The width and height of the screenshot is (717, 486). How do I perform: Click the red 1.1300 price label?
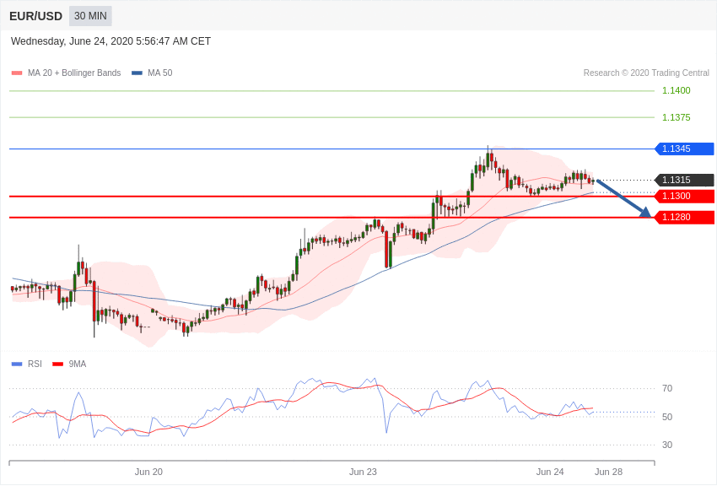pos(684,196)
